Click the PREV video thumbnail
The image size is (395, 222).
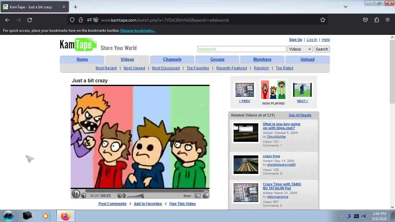[x=245, y=90]
